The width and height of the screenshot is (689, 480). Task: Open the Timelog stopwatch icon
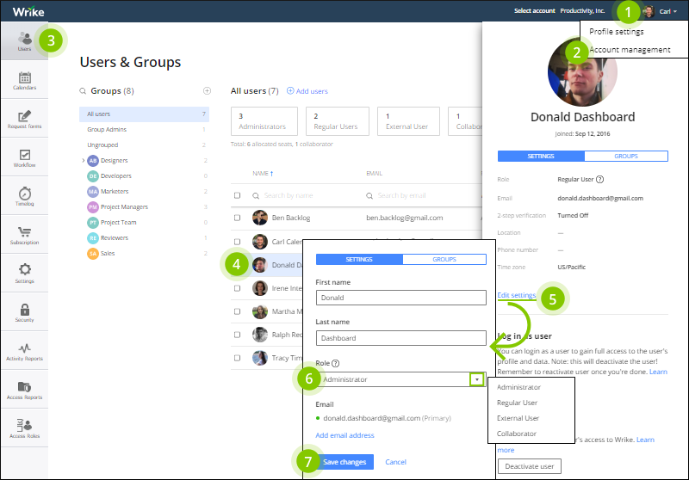pos(25,193)
